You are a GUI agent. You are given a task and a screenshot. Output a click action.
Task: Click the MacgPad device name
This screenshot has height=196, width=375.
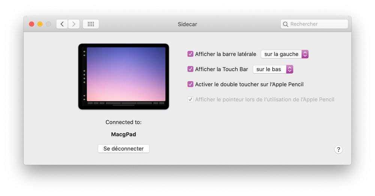[124, 134]
